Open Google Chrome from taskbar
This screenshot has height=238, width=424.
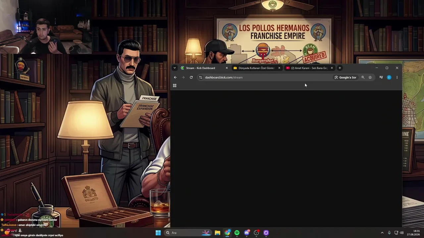[x=227, y=233]
